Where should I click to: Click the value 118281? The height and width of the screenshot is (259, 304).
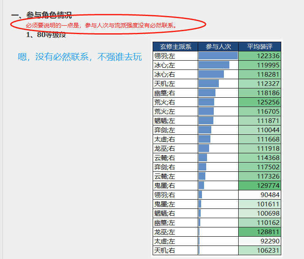point(268,75)
